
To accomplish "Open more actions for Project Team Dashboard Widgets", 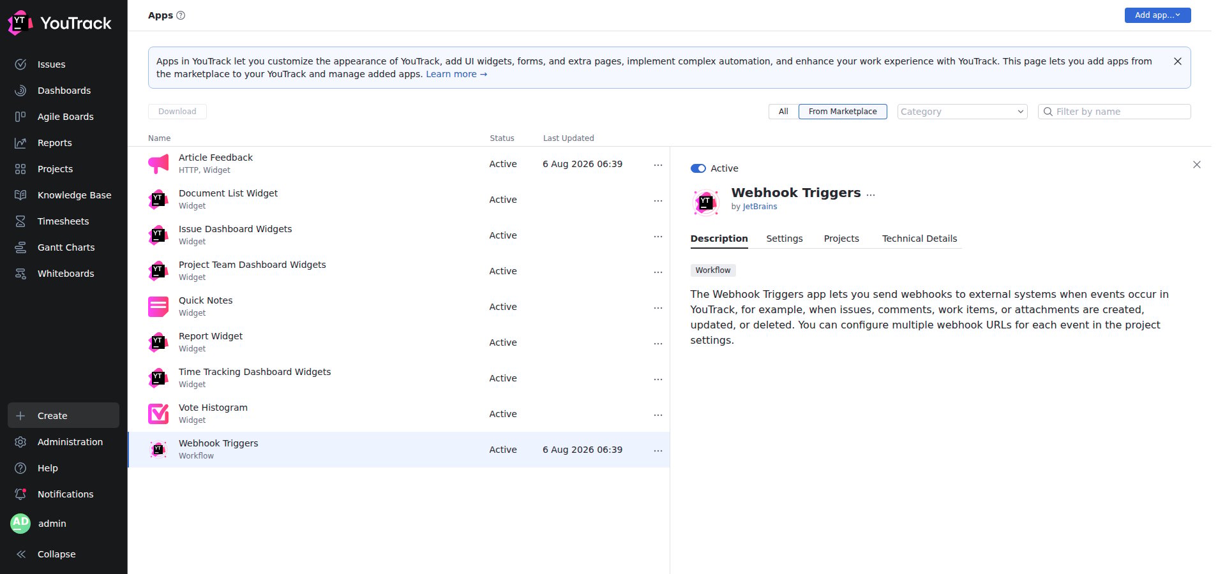I will click(x=658, y=272).
